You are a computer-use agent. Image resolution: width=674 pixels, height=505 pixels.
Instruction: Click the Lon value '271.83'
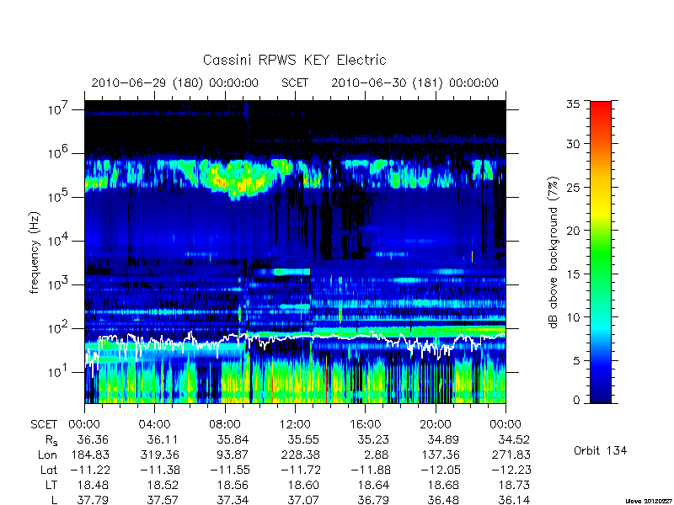tap(511, 454)
